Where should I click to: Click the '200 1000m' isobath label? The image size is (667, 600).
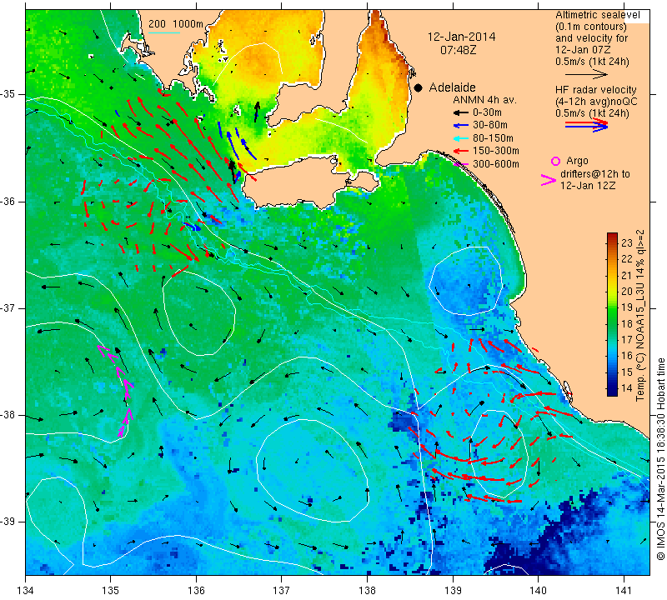(176, 24)
